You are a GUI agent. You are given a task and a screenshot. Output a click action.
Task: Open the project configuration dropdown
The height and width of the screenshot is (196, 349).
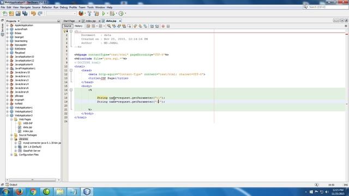point(61,14)
